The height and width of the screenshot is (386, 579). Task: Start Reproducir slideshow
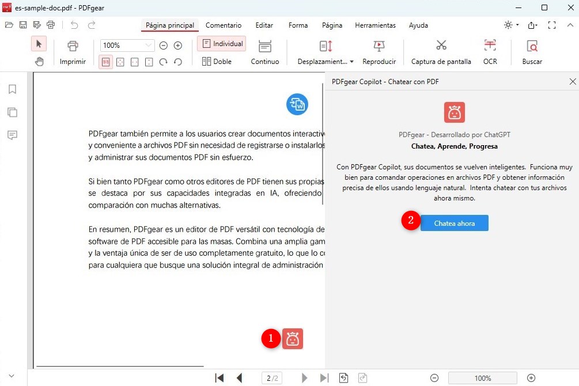[379, 52]
